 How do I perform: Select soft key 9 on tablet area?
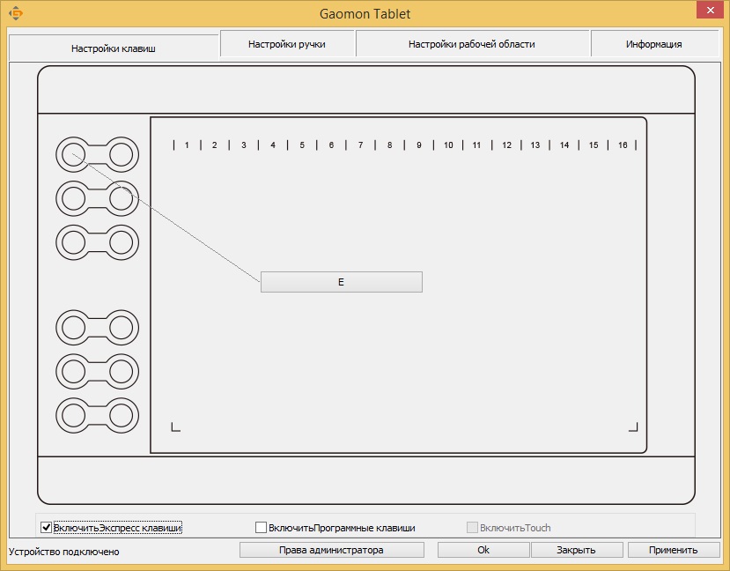tap(419, 145)
